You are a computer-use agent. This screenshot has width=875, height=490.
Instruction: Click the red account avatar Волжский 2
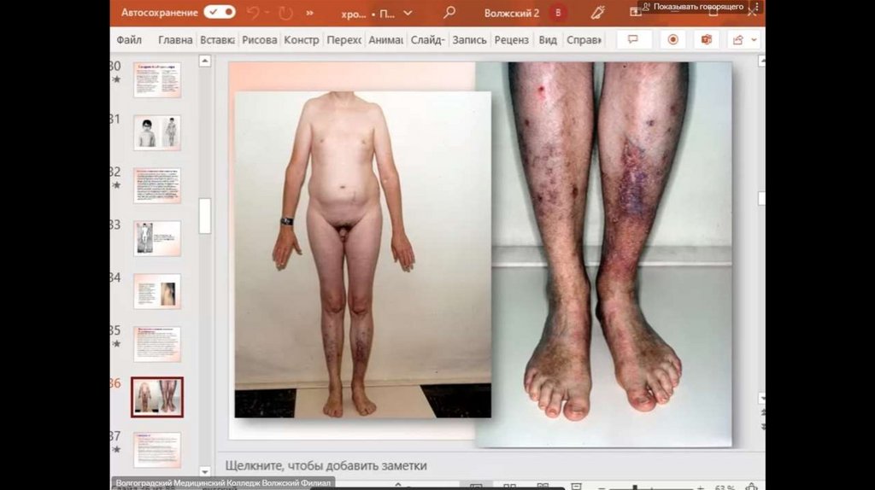[558, 13]
